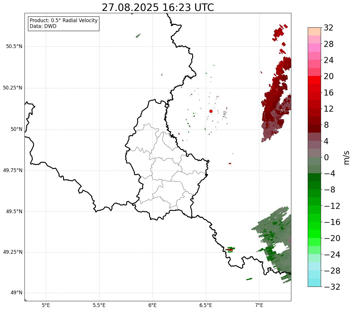Click the '6°E' longitude label
This screenshot has width=353, height=311.
(x=152, y=305)
